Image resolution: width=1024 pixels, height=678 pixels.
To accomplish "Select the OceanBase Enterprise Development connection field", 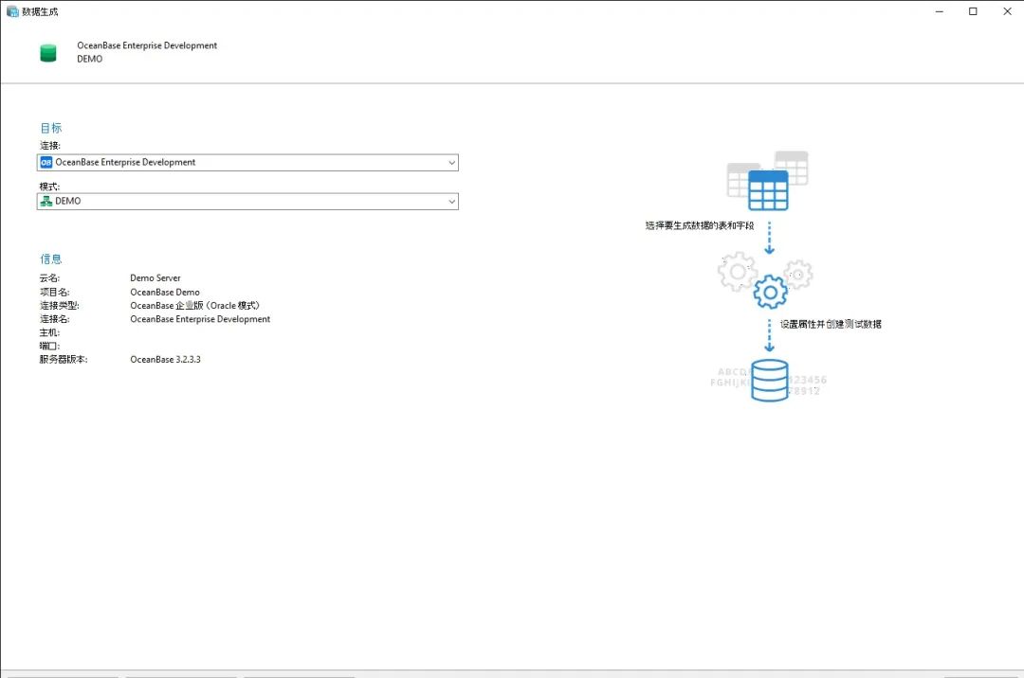I will tap(247, 162).
